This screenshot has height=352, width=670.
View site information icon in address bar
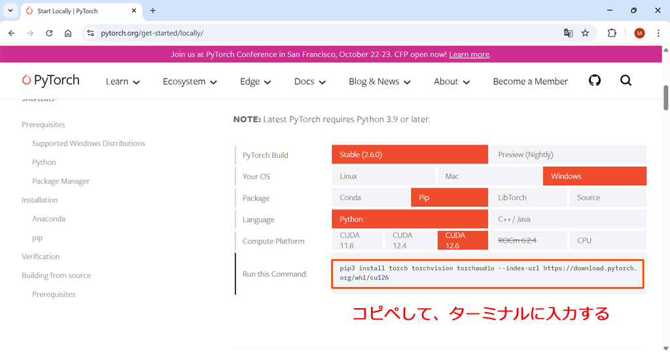90,33
